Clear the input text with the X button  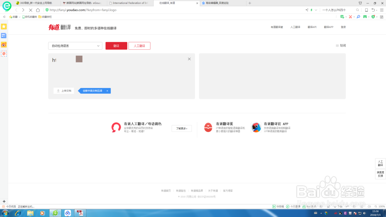(189, 59)
